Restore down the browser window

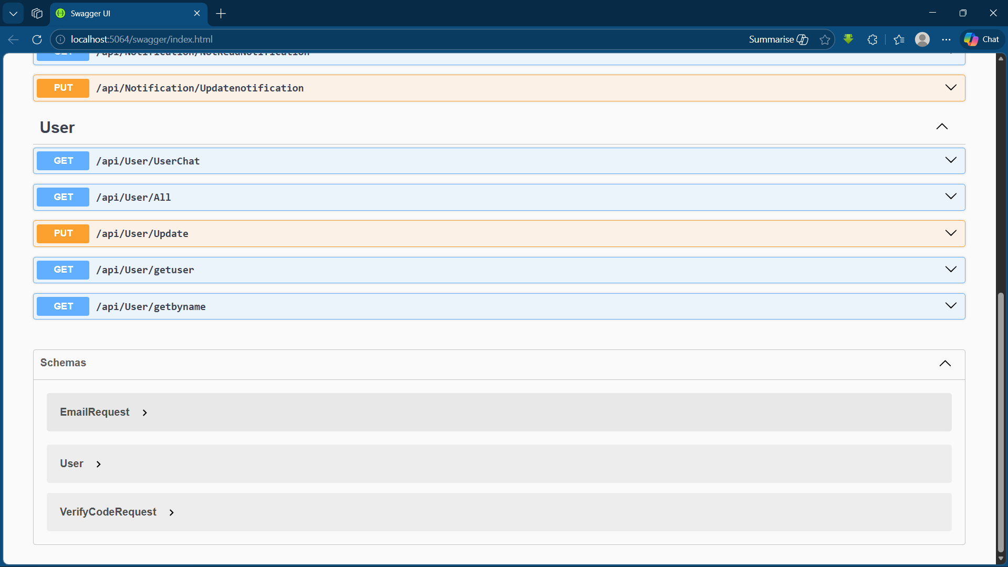click(x=963, y=13)
